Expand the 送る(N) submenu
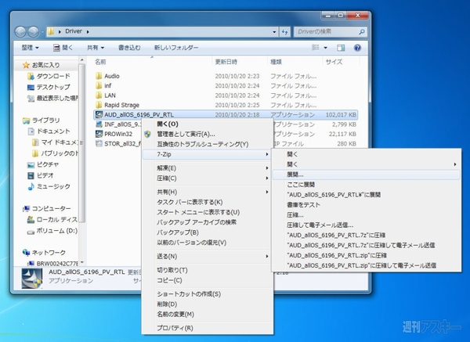This screenshot has width=470, height=342. (x=207, y=257)
